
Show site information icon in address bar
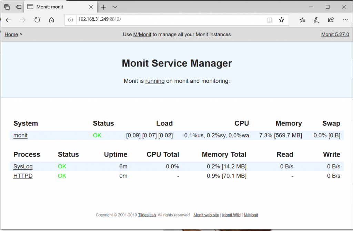coord(70,20)
